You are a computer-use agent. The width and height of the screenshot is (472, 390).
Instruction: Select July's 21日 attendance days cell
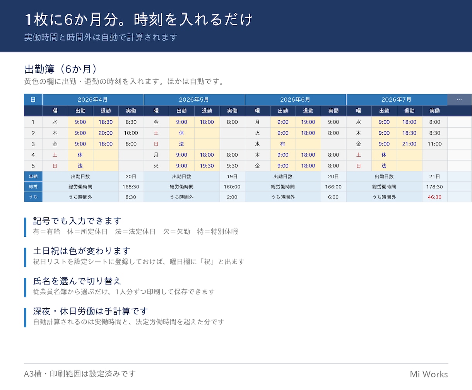tap(435, 176)
